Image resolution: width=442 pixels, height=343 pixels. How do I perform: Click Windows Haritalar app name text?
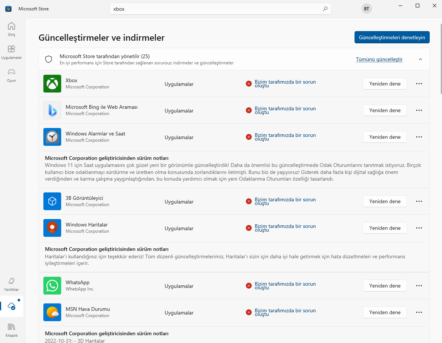(x=86, y=225)
